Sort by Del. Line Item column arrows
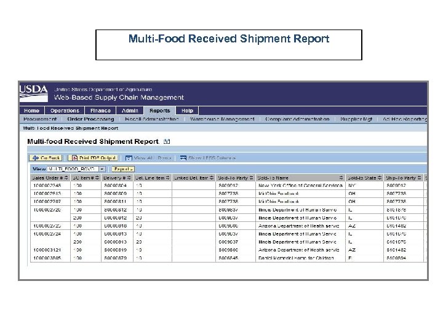The width and height of the screenshot is (443, 332). [167, 178]
